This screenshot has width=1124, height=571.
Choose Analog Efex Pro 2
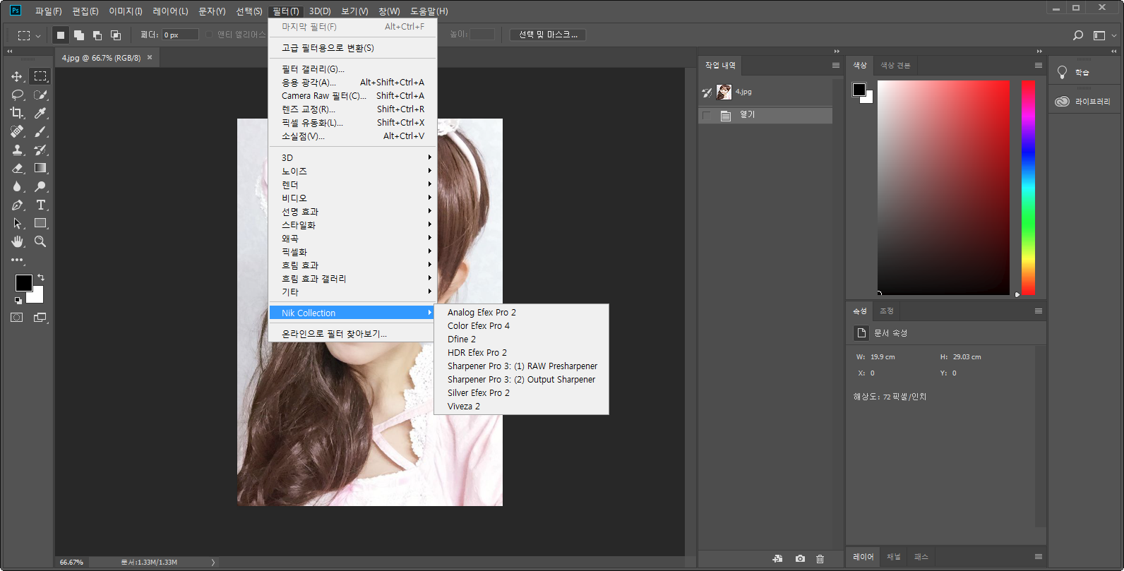click(521, 312)
